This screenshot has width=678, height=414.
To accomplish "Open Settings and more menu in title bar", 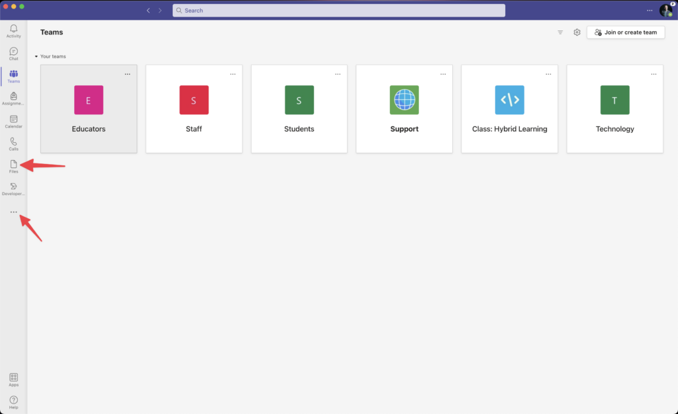I will pos(650,11).
